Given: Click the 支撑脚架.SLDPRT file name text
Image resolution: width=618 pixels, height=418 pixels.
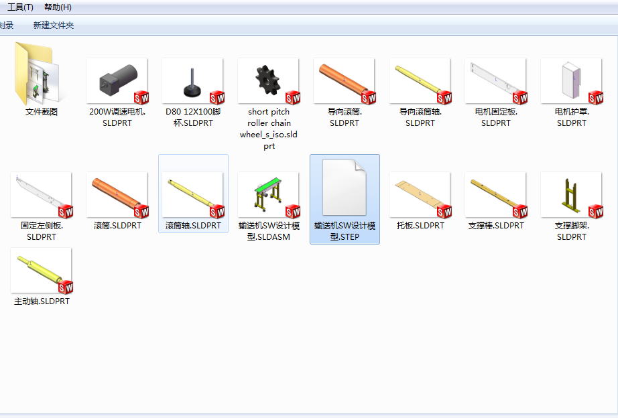Looking at the screenshot, I should (x=571, y=231).
